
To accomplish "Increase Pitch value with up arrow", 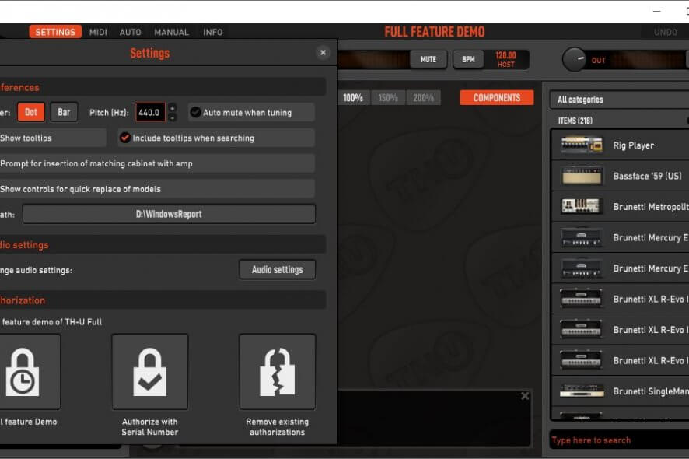I will point(173,107).
